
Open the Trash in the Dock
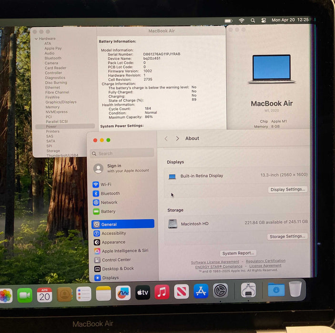pyautogui.click(x=295, y=289)
